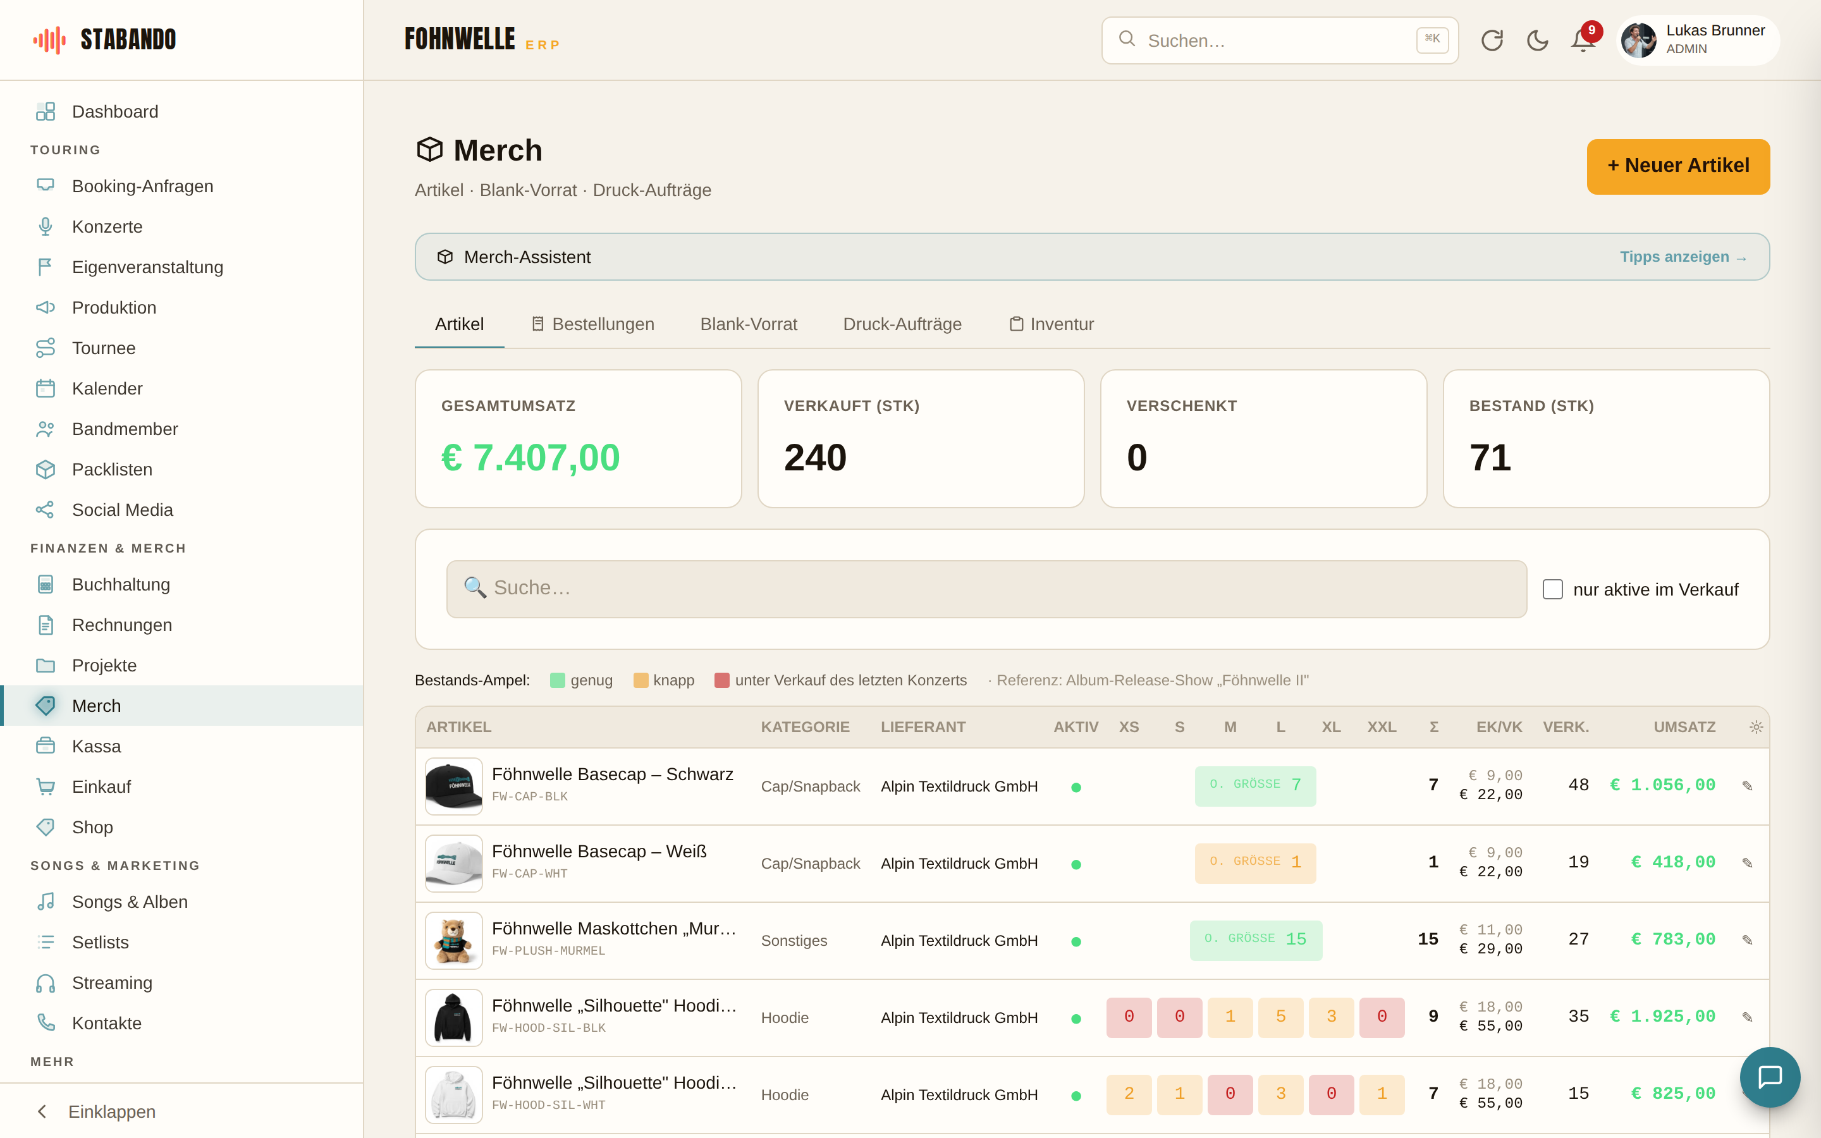
Task: Switch to the Blank-Vorrat tab
Action: click(749, 324)
